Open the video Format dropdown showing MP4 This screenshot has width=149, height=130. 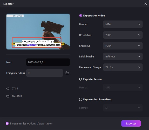pyautogui.click(x=123, y=24)
